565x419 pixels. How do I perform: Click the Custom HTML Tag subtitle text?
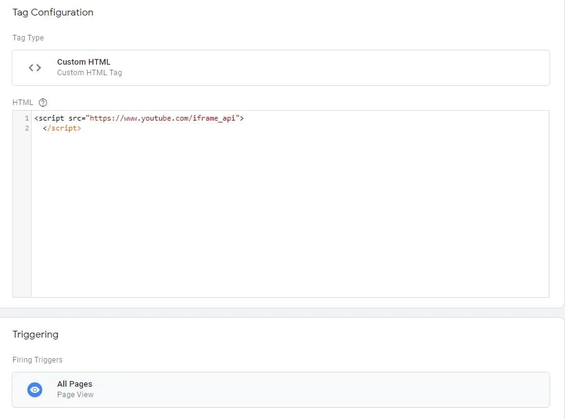[89, 72]
